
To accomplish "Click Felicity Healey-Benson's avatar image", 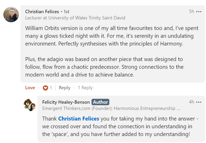I will (x=29, y=105).
